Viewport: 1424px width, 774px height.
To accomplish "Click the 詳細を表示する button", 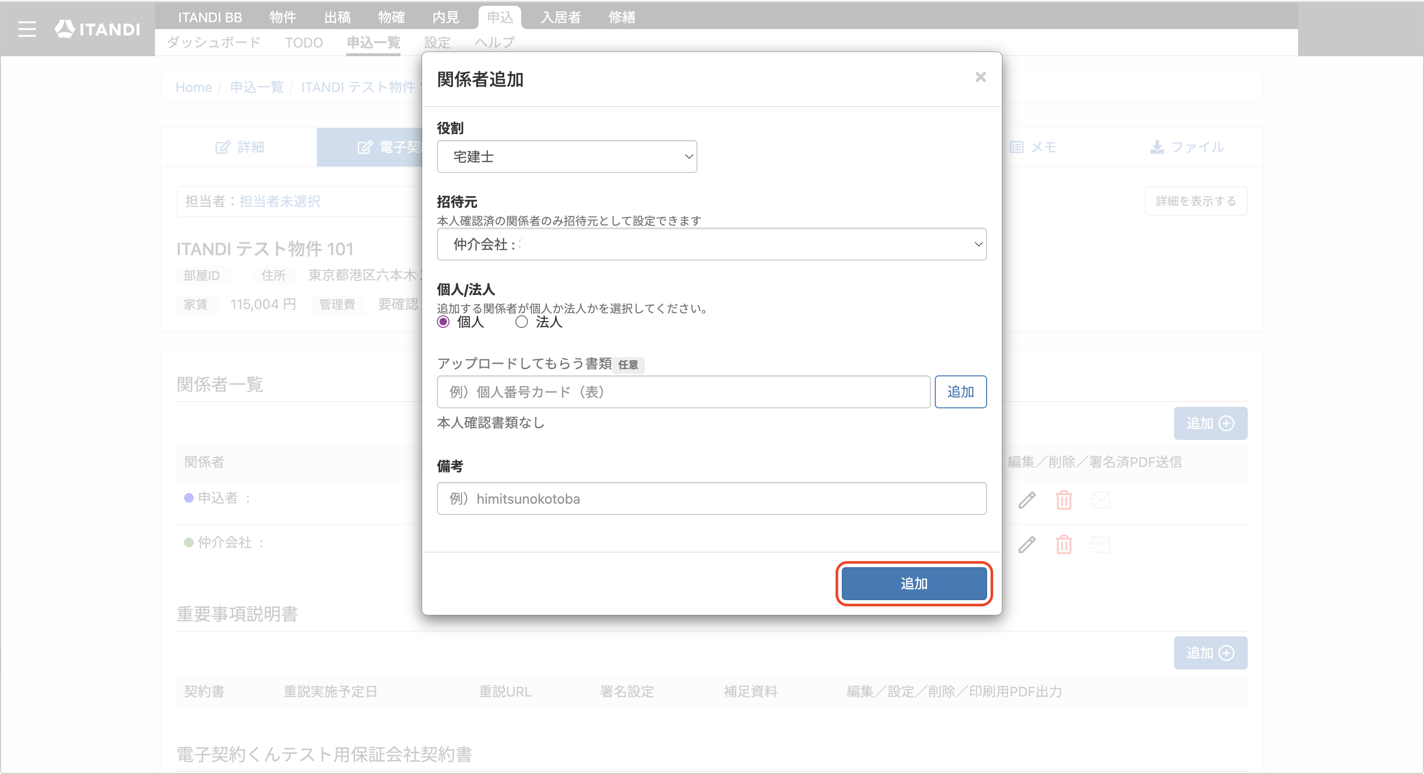I will tap(1196, 201).
